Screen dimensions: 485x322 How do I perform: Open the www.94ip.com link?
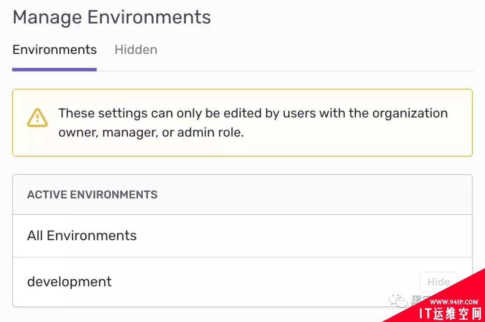click(454, 302)
